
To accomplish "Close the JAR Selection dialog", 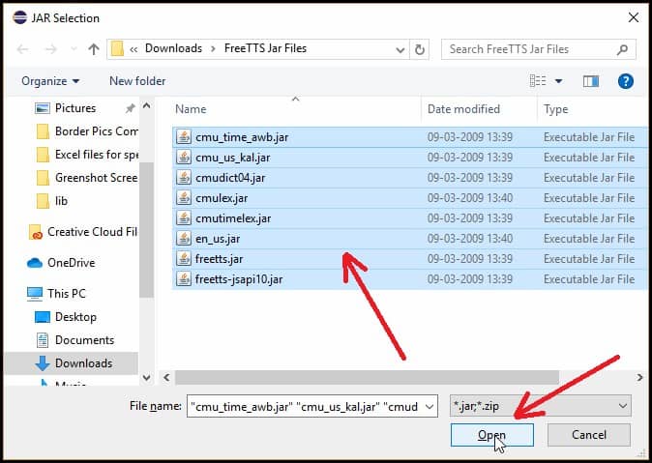I will click(x=634, y=17).
